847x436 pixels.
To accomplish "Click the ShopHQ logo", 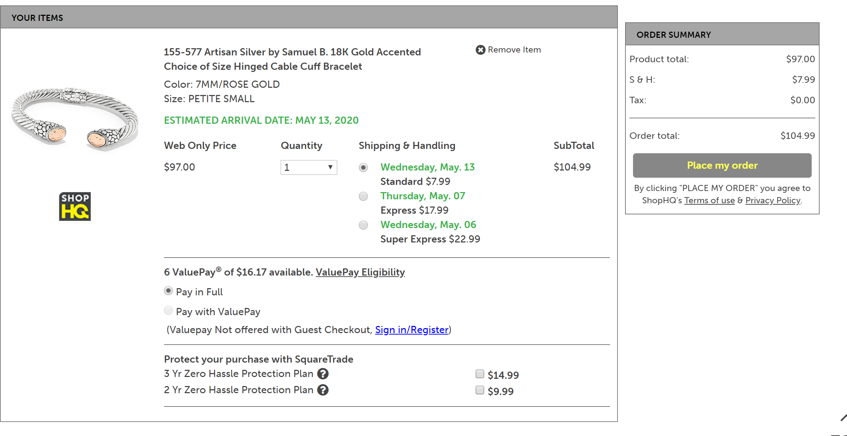I will pyautogui.click(x=75, y=206).
